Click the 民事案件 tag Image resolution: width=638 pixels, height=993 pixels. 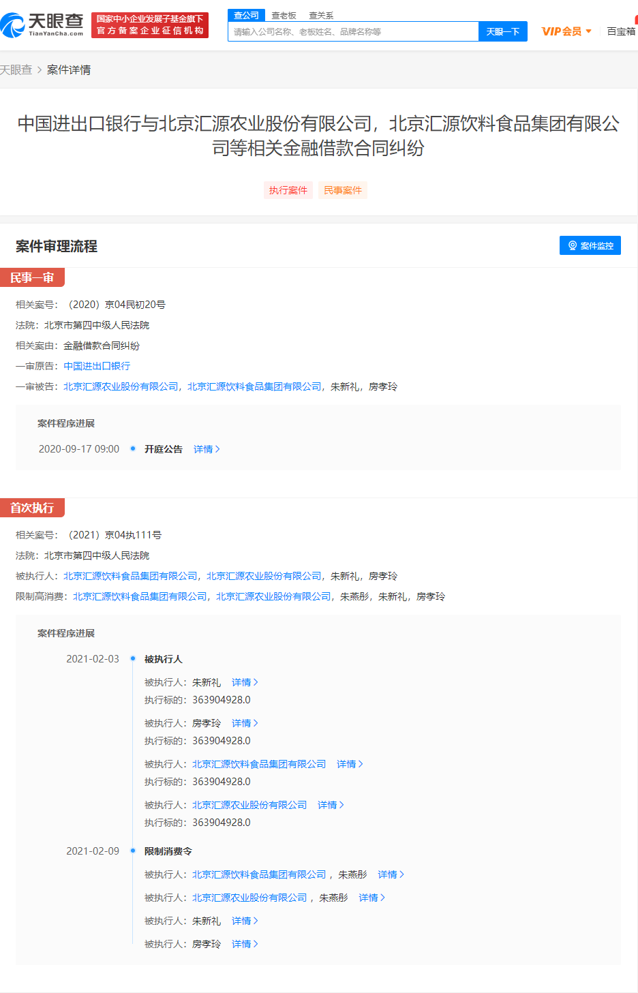pyautogui.click(x=343, y=190)
